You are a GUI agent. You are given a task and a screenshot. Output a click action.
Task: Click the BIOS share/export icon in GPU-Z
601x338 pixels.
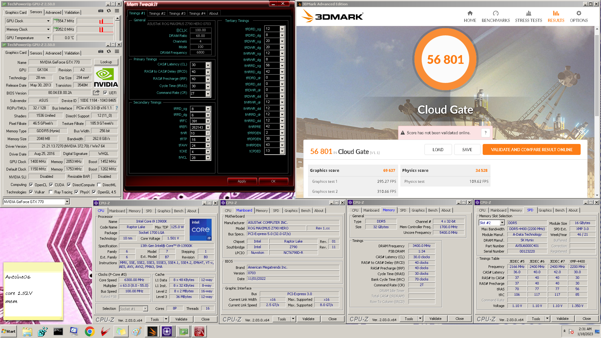[x=96, y=93]
